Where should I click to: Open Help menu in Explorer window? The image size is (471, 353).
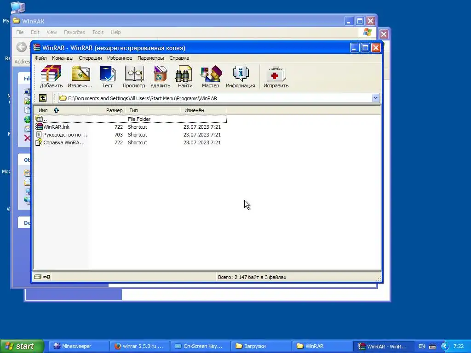[115, 32]
